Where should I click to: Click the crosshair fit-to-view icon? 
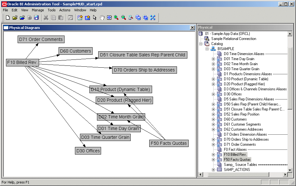[x=109, y=18]
